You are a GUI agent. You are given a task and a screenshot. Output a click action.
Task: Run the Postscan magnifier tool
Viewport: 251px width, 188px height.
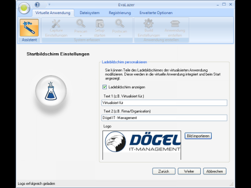pos(120,26)
